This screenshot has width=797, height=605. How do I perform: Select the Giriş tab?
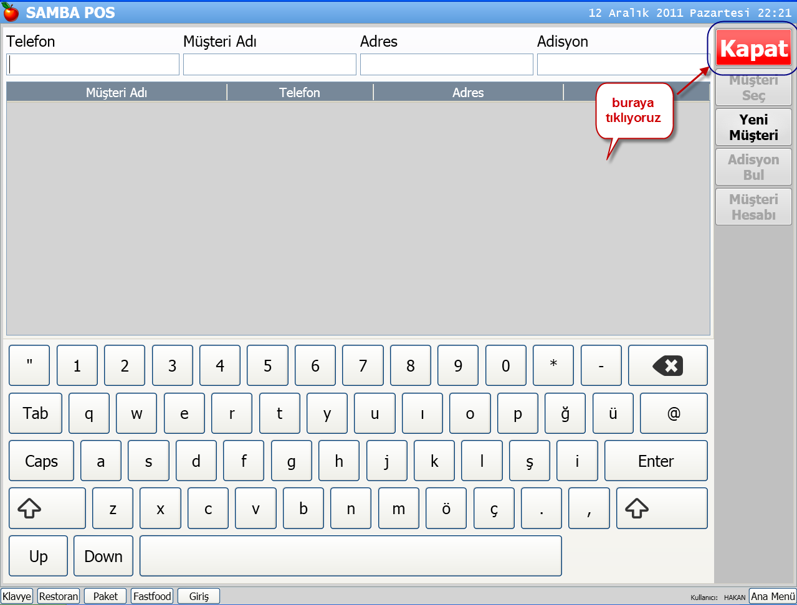tap(199, 596)
